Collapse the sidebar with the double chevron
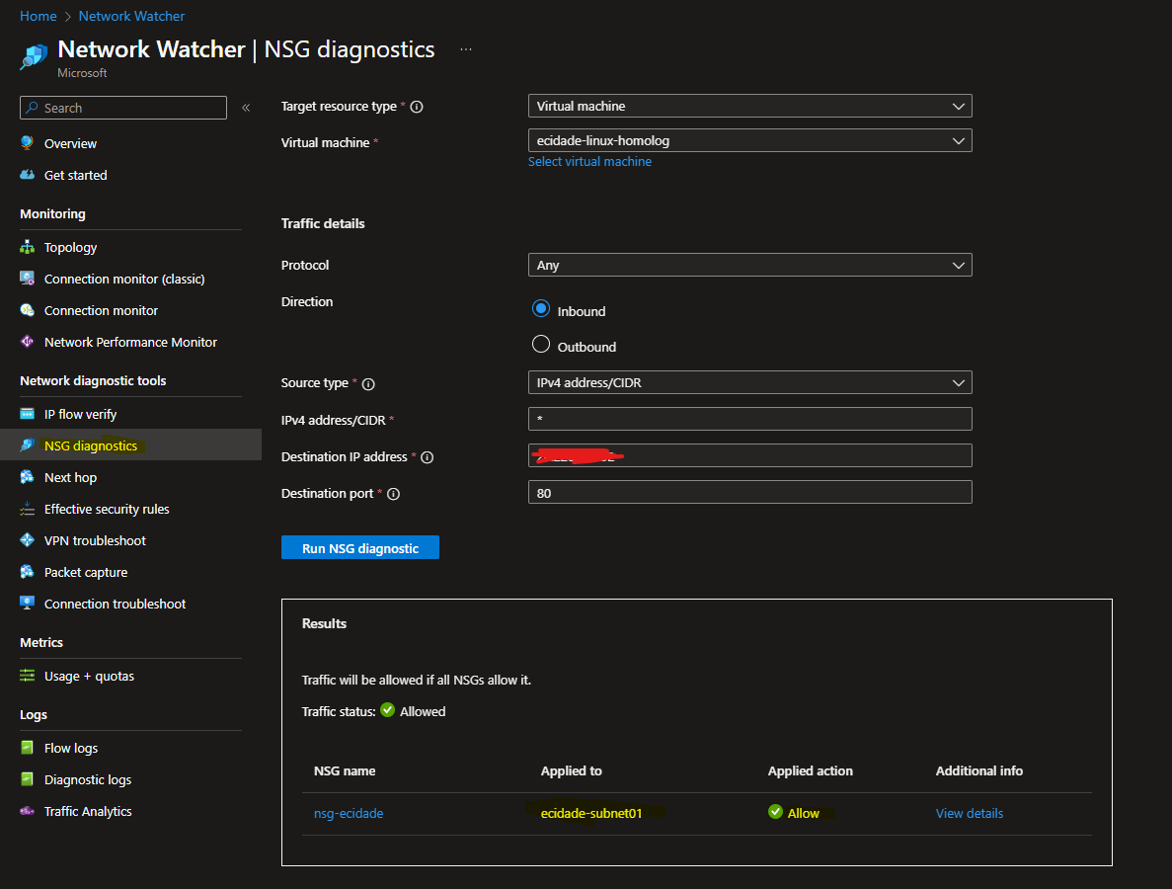This screenshot has height=889, width=1172. tap(246, 108)
